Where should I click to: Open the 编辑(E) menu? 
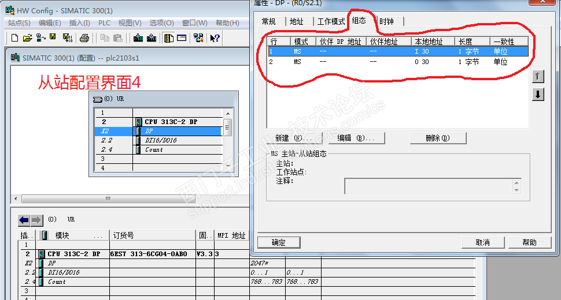50,23
